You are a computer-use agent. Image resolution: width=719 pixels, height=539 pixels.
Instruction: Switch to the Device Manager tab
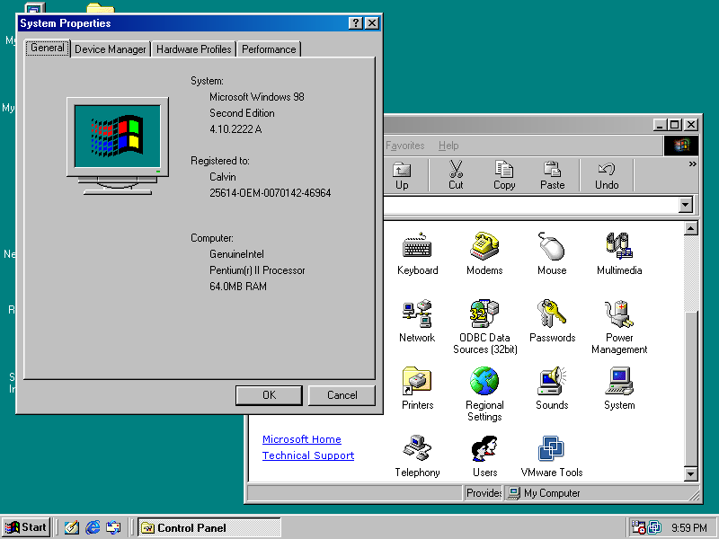pyautogui.click(x=110, y=49)
